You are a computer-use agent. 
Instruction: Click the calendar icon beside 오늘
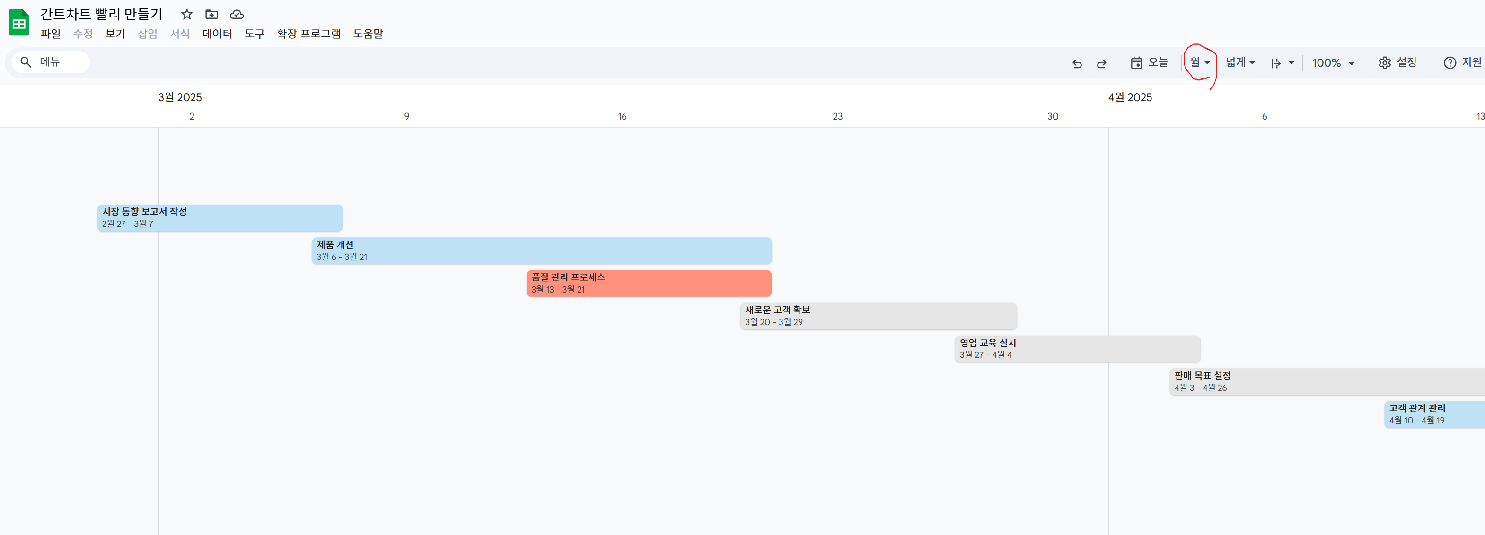[x=1136, y=63]
